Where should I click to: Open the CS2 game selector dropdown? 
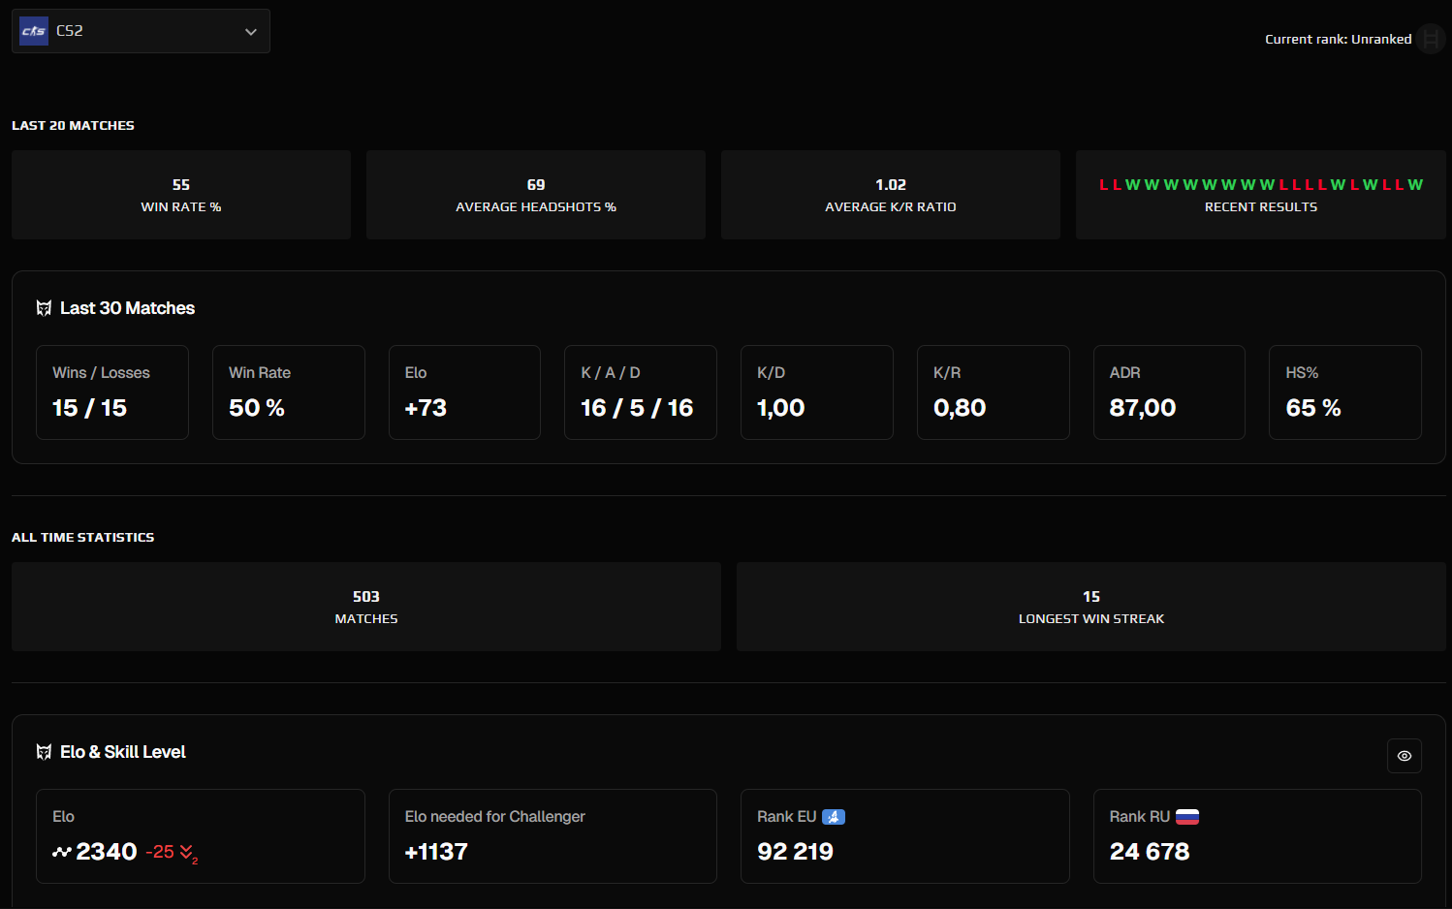[250, 30]
